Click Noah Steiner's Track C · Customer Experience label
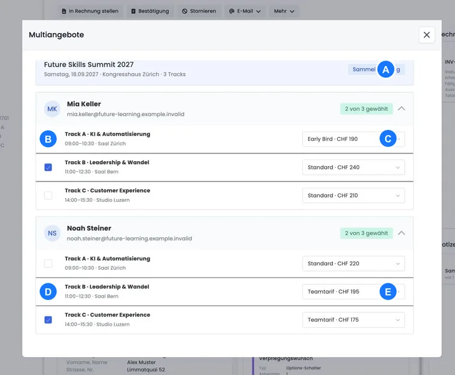455x375 pixels. point(107,315)
